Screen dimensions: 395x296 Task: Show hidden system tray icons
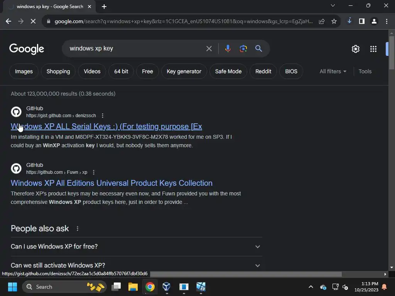tap(311, 287)
